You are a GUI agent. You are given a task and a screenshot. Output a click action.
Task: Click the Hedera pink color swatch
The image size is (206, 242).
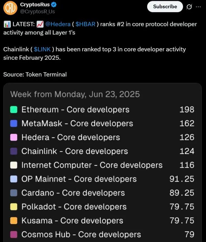[14, 137]
